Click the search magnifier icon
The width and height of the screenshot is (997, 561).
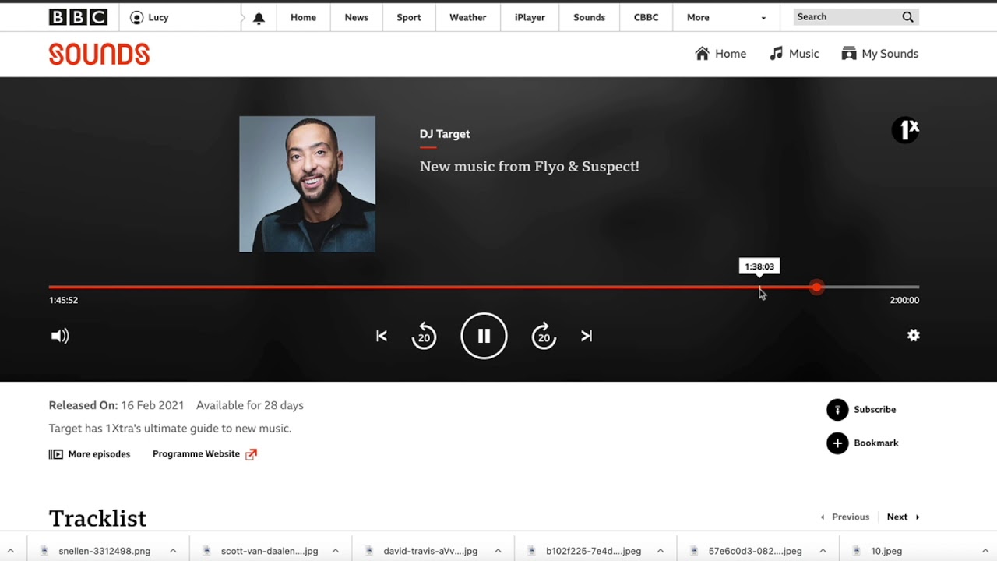click(908, 17)
